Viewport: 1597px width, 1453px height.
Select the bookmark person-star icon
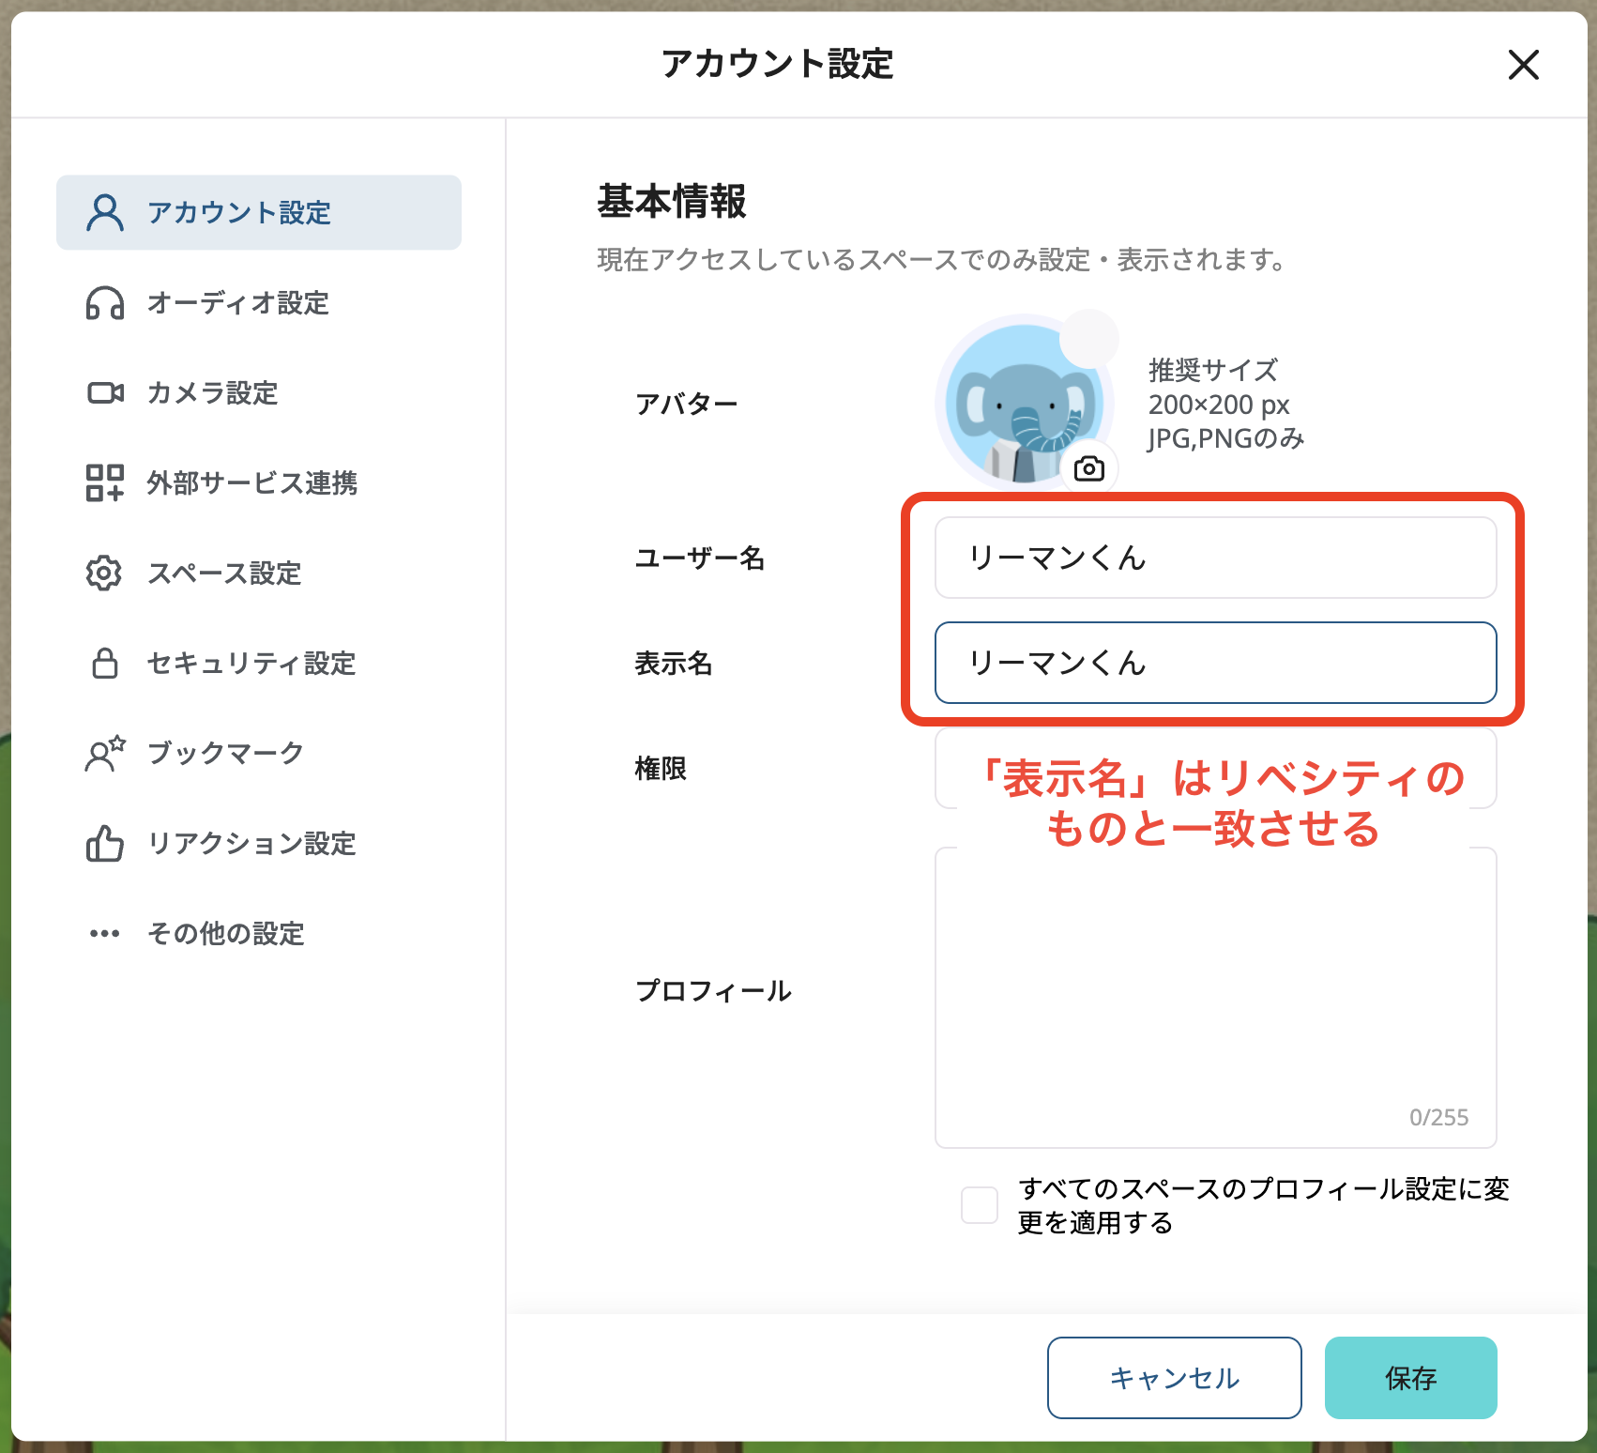103,752
